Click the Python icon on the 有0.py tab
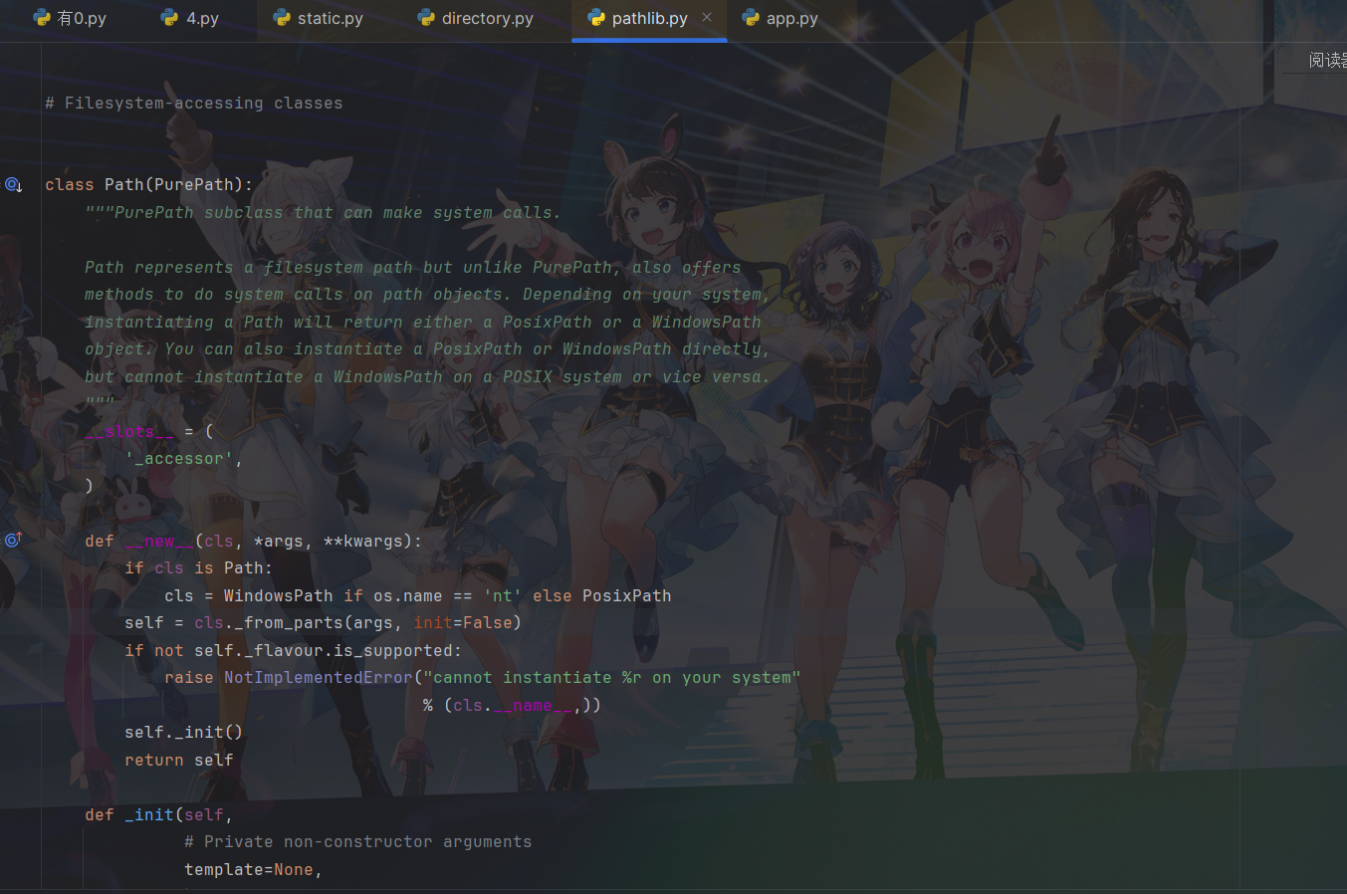This screenshot has height=894, width=1347. point(42,17)
